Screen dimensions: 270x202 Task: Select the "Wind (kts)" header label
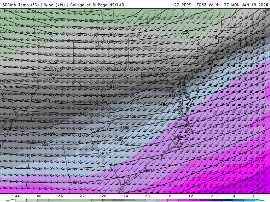[x=54, y=5]
